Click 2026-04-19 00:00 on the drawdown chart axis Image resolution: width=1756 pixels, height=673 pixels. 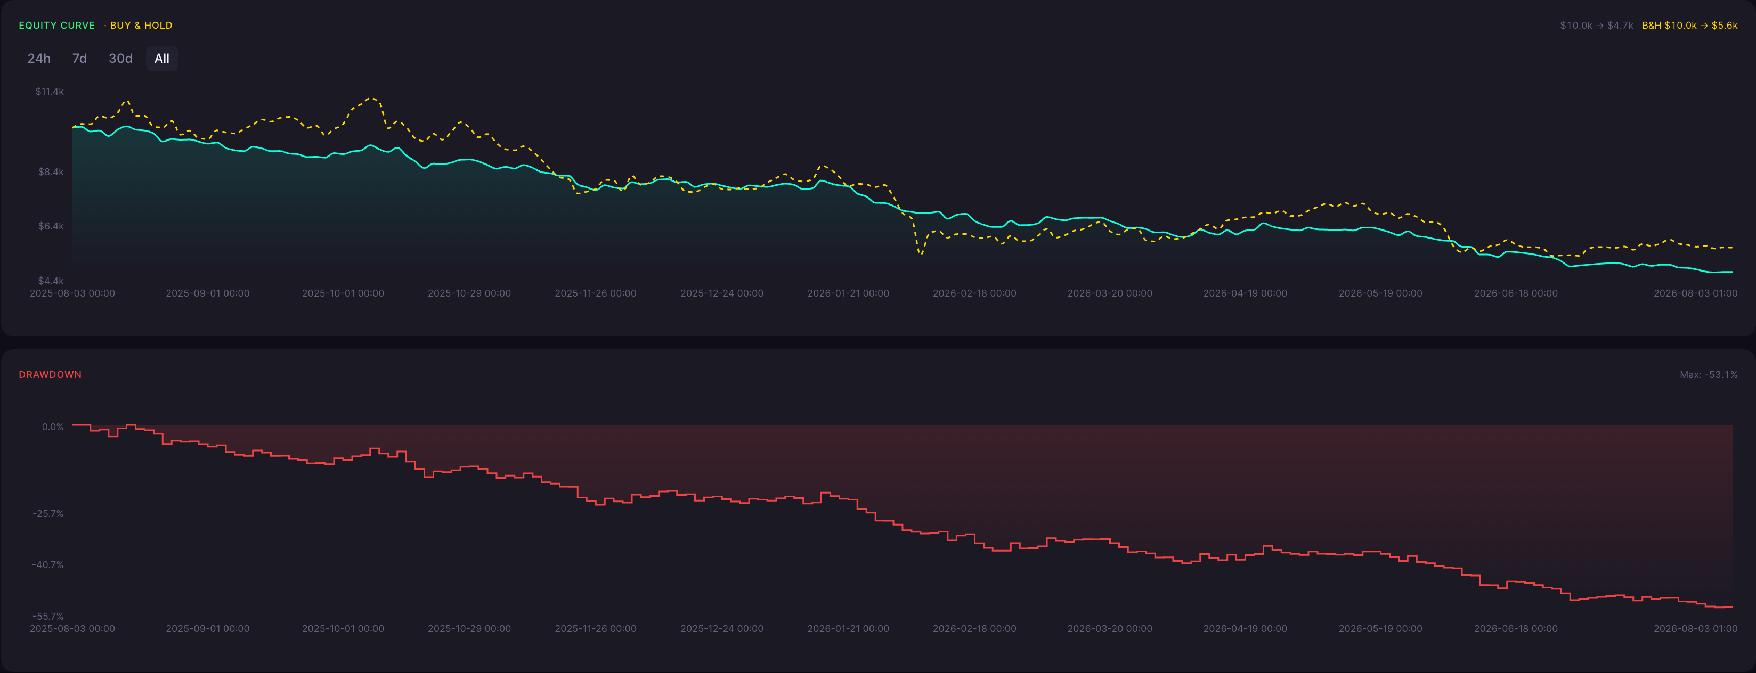1246,629
